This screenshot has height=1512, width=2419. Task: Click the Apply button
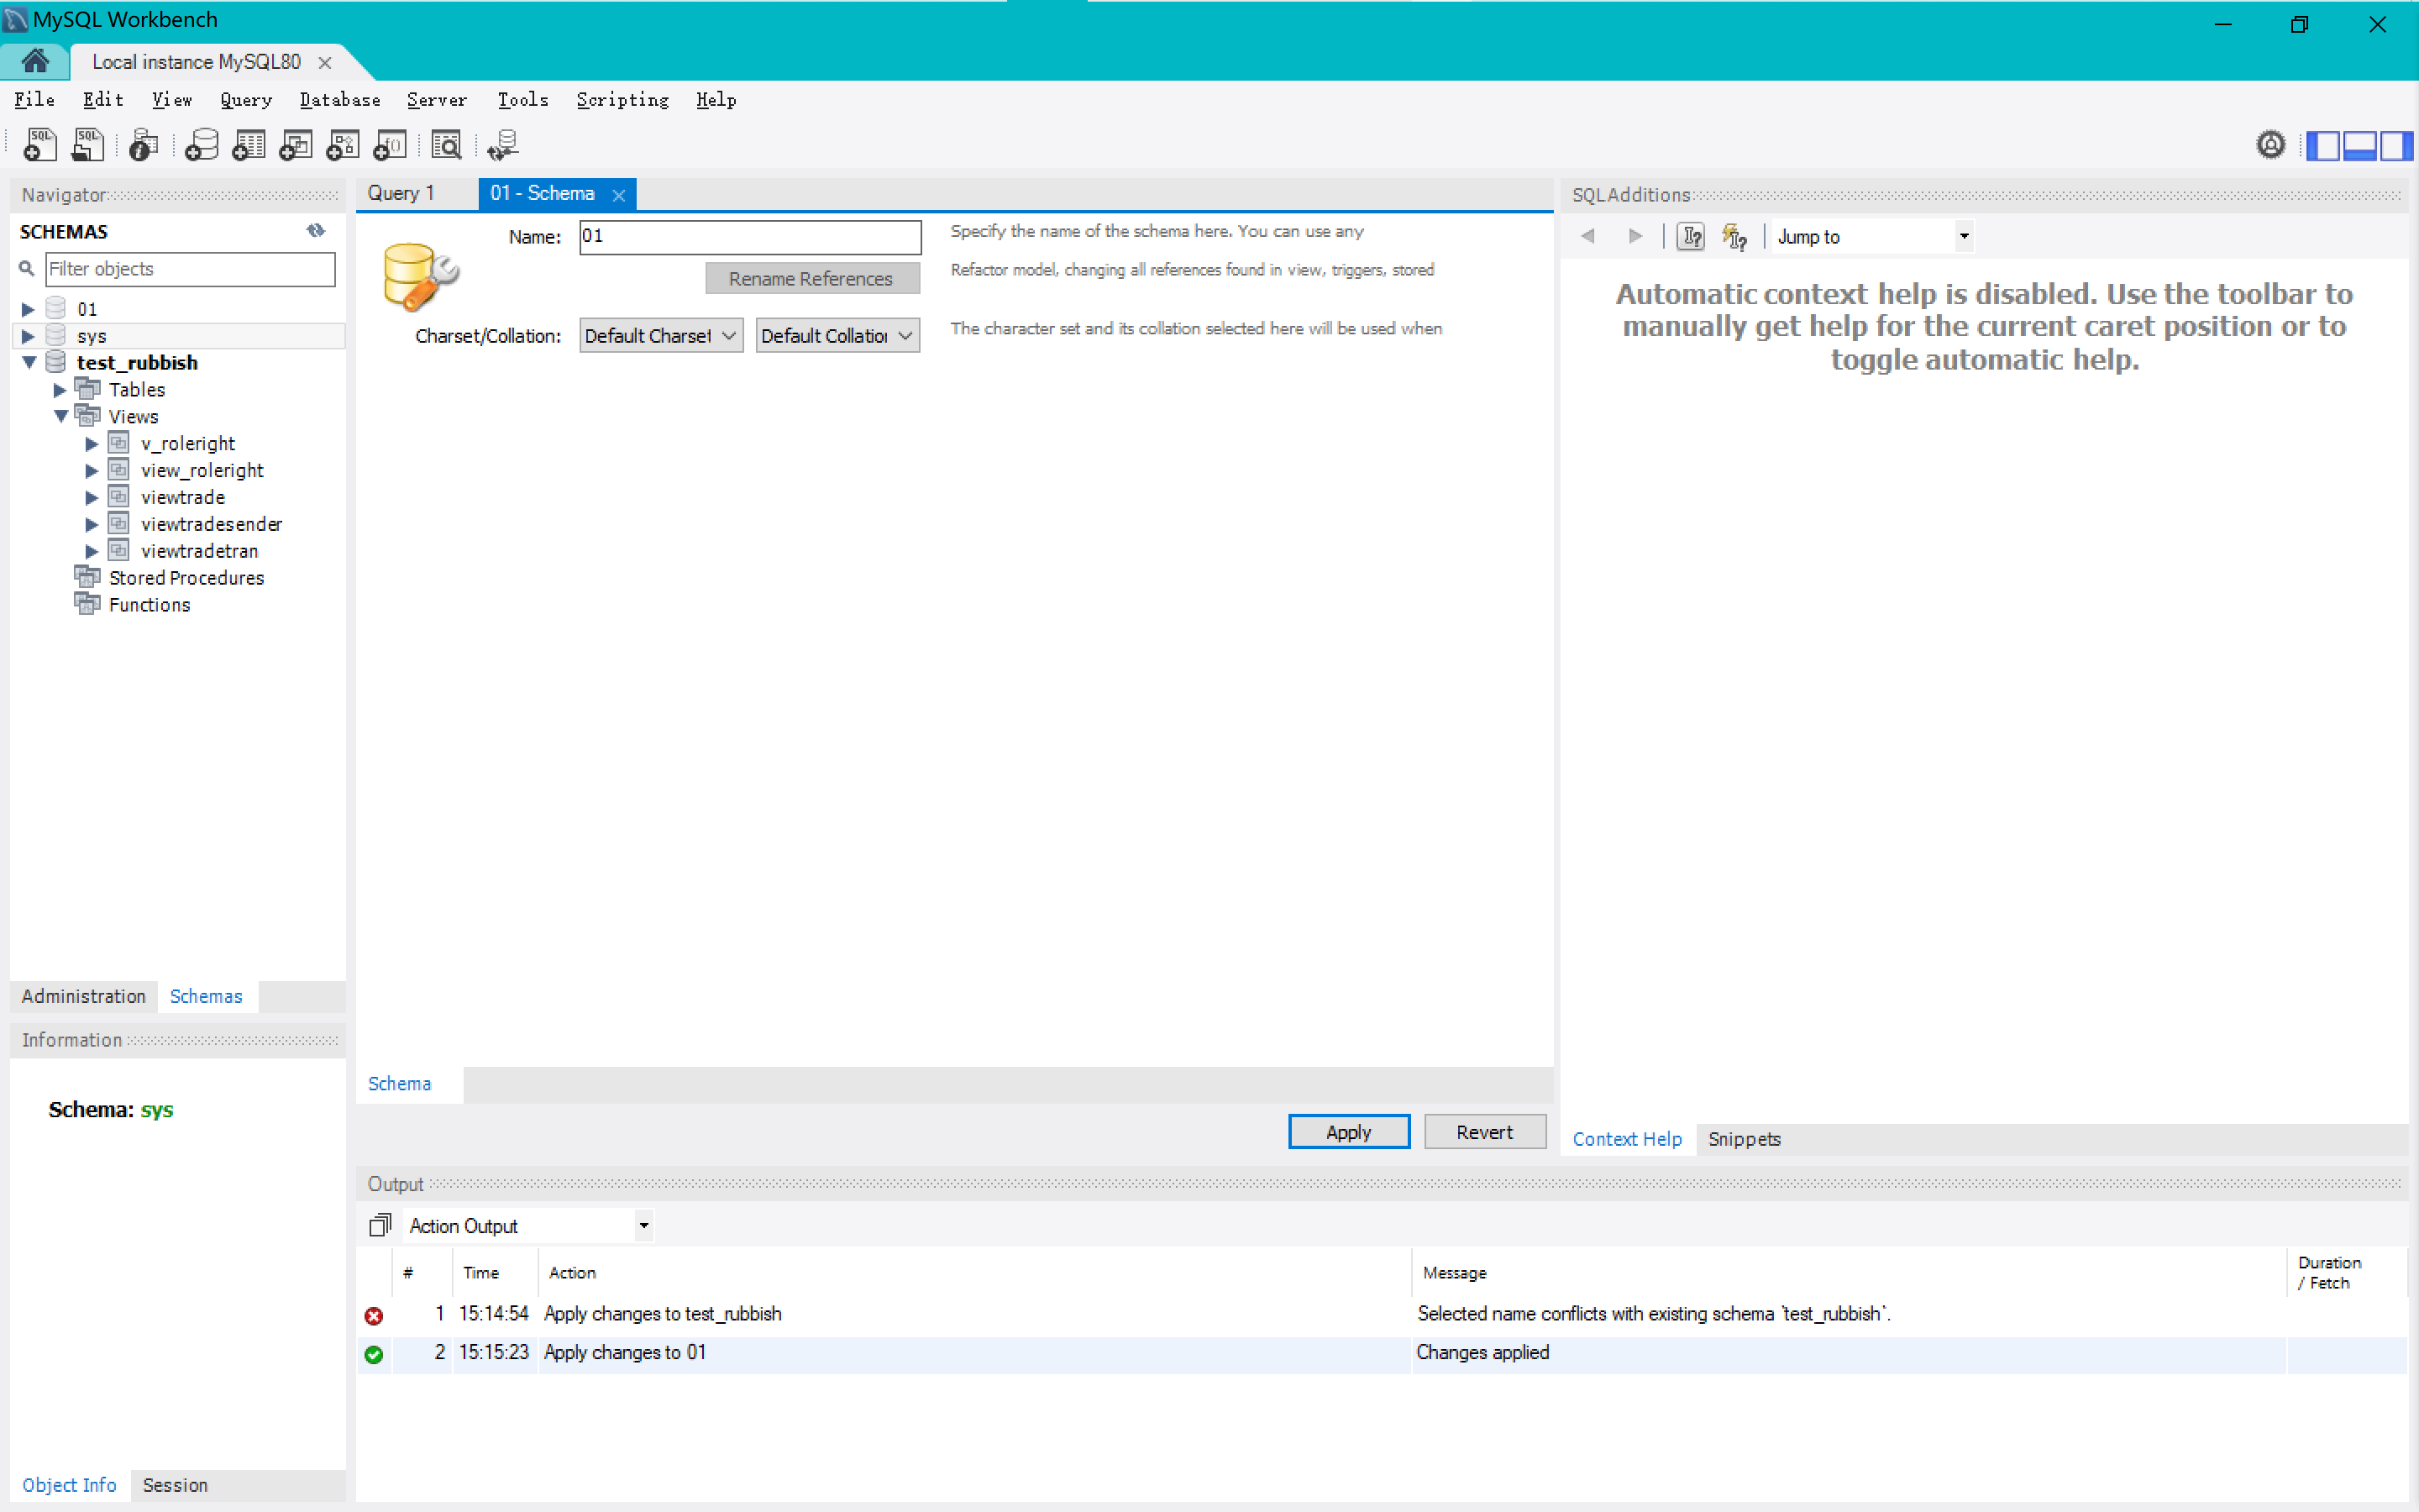coord(1347,1131)
